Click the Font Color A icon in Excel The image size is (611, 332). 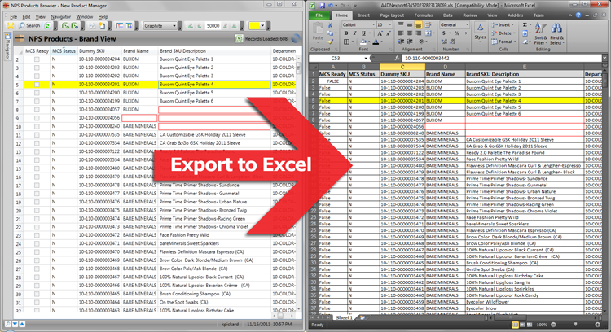(x=376, y=41)
